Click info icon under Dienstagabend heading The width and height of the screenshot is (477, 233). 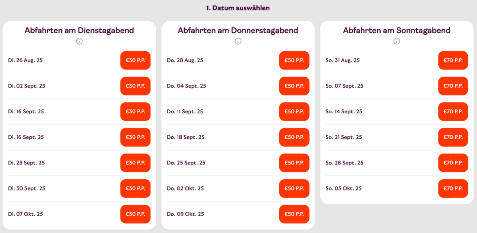[x=79, y=41]
